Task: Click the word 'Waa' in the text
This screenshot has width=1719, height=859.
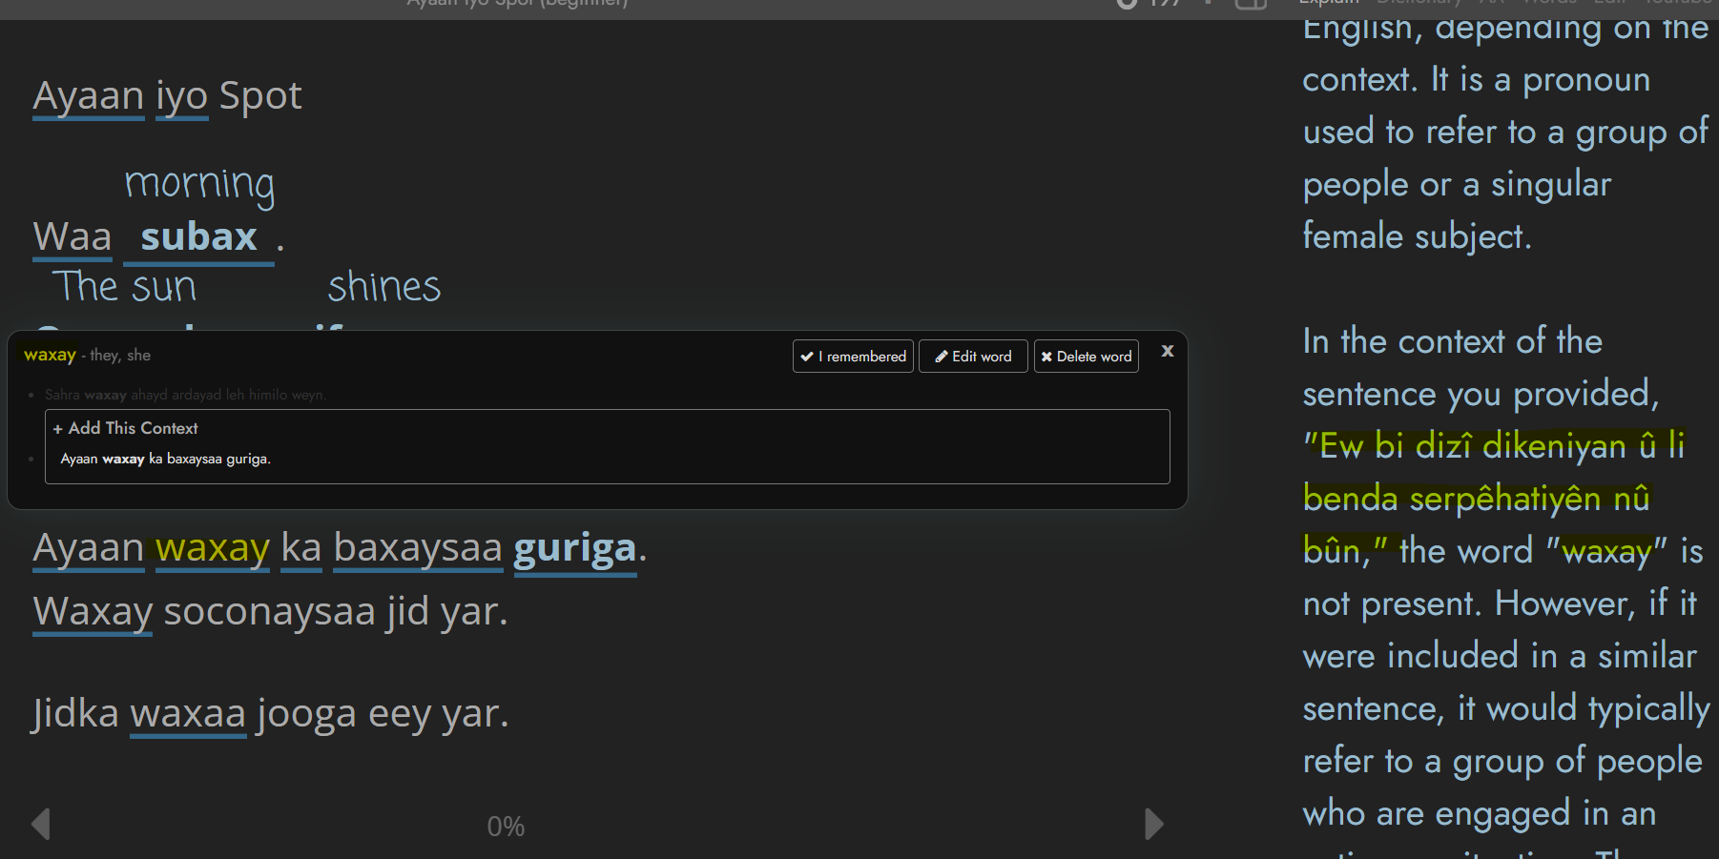Action: (x=72, y=237)
